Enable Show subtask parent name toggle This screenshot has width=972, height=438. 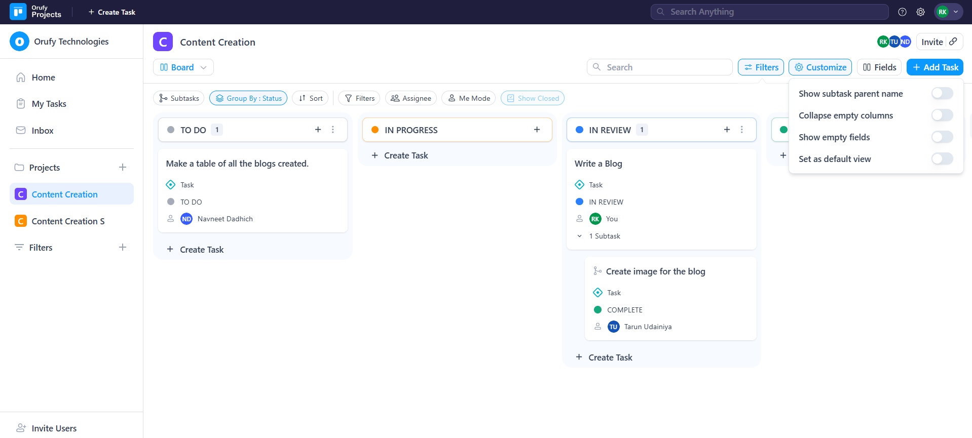(x=942, y=94)
